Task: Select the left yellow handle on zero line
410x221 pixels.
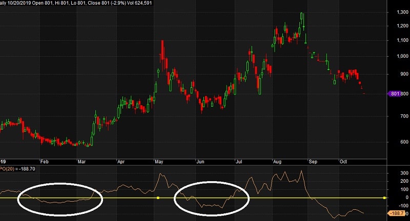Action: pyautogui.click(x=158, y=198)
